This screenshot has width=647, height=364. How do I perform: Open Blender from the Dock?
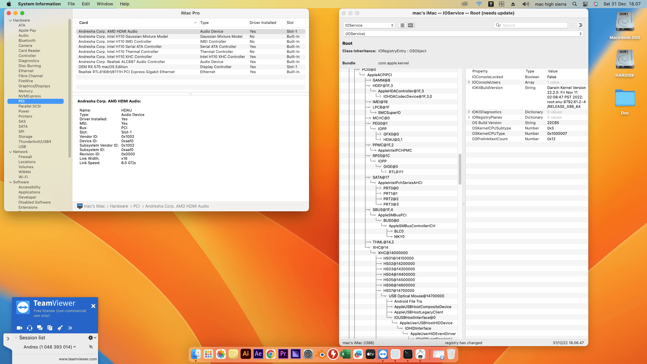coord(320,354)
